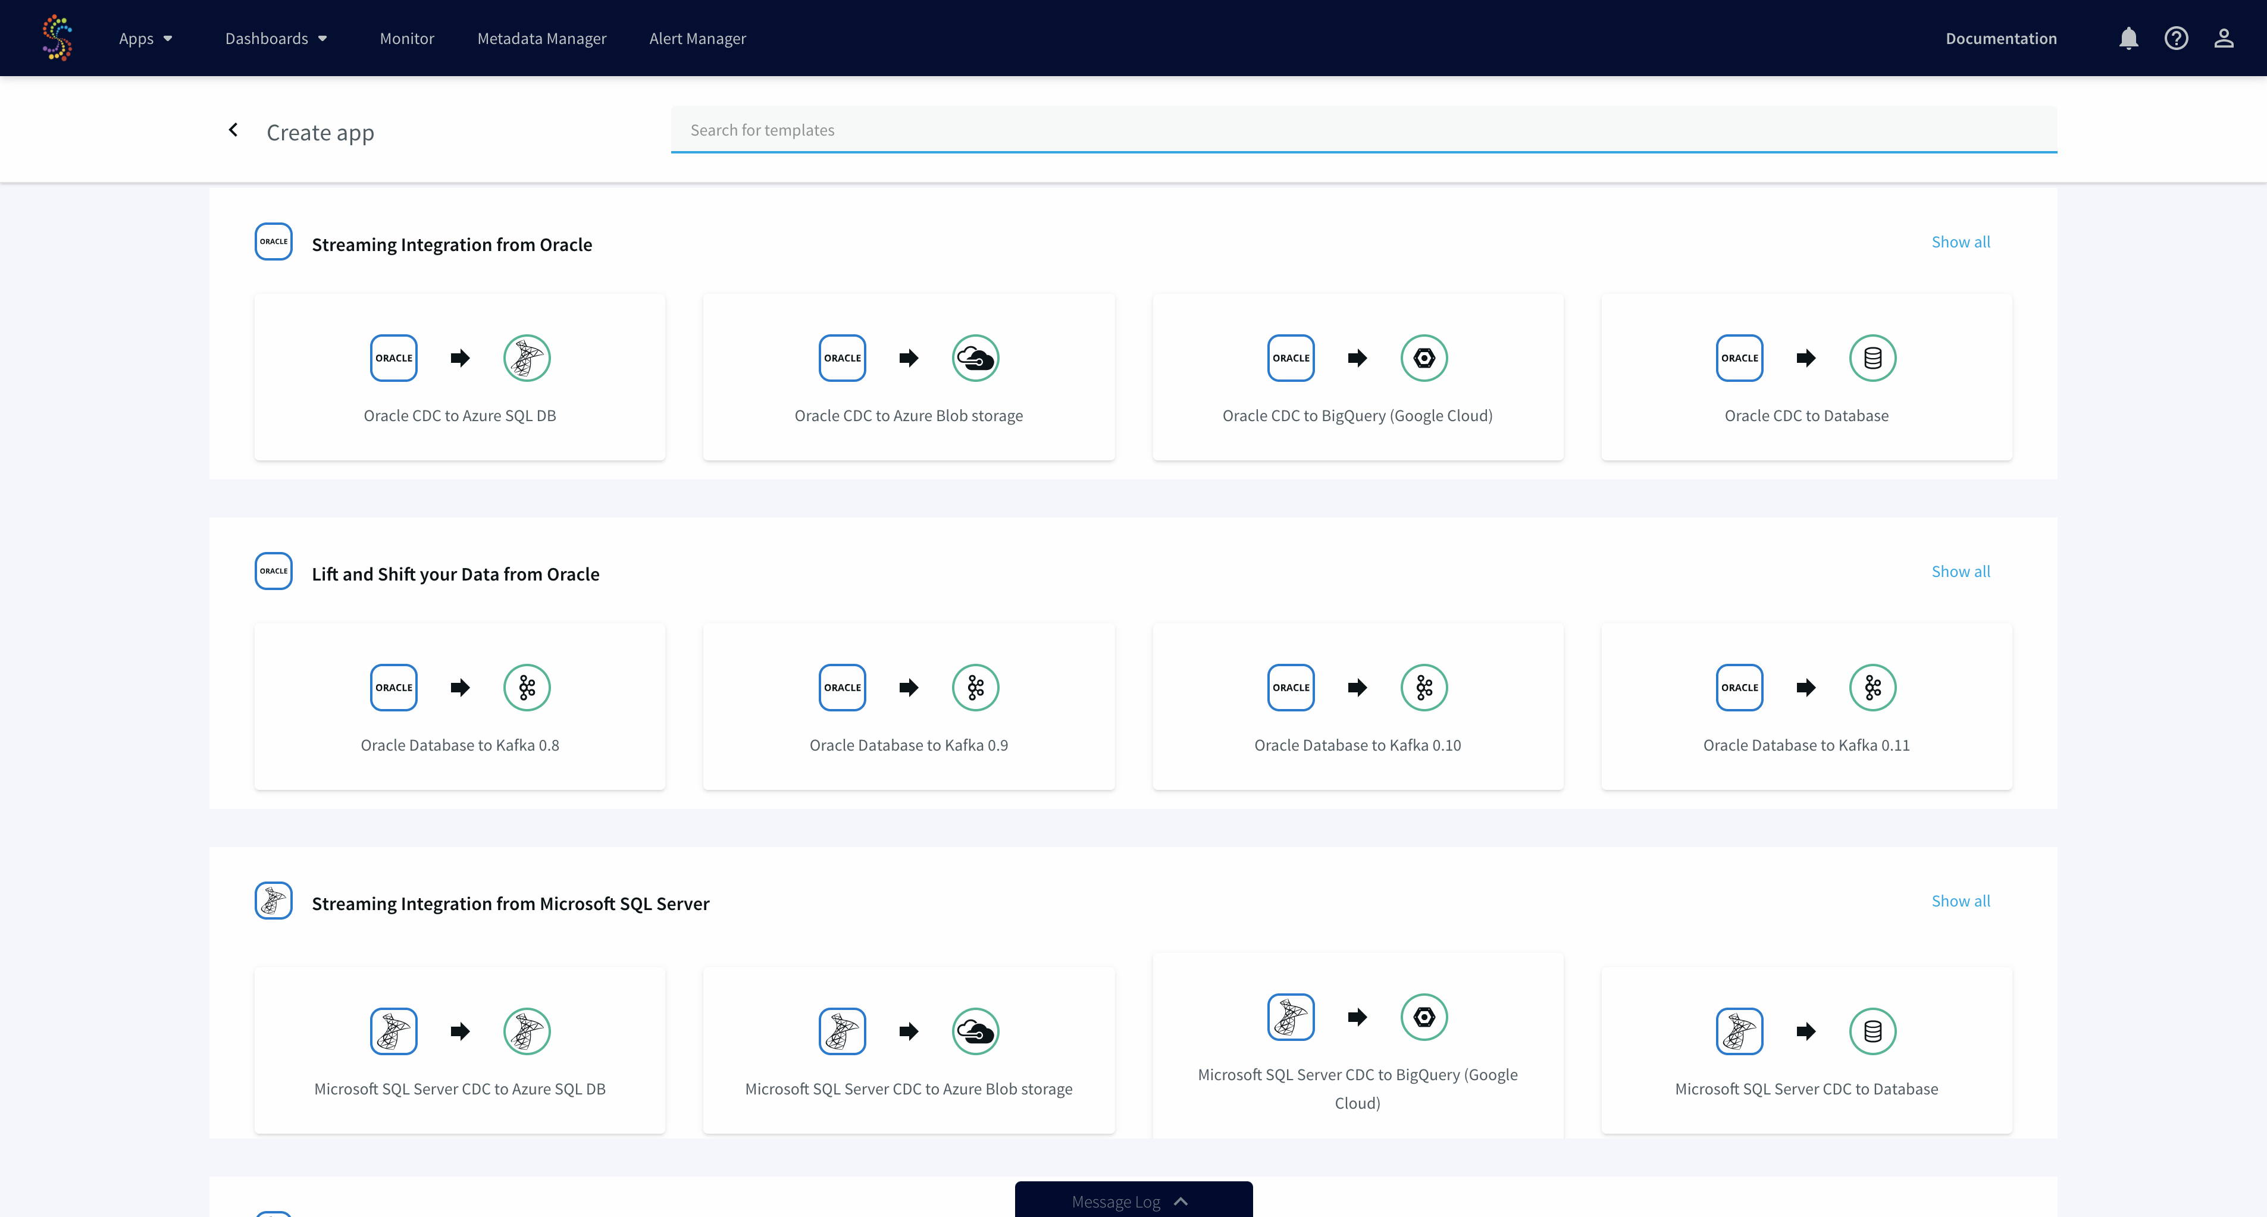Open the Apps dropdown menu
The width and height of the screenshot is (2267, 1217).
click(x=146, y=38)
